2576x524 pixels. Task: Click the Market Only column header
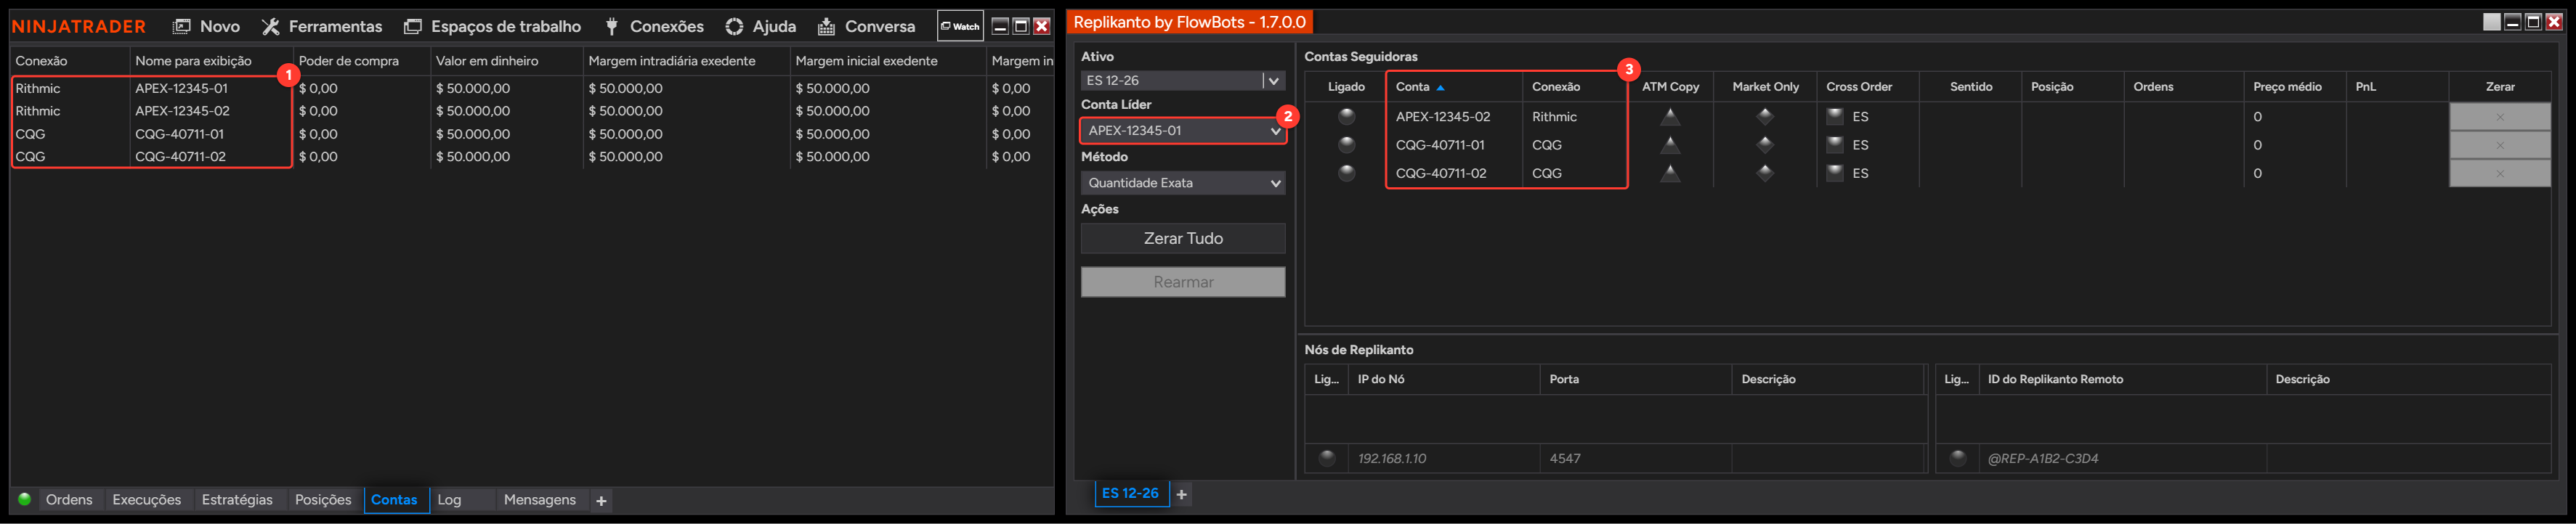1765,87
